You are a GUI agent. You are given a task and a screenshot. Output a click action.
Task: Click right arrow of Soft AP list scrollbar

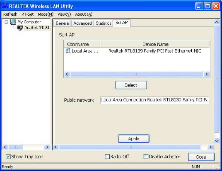tap(206, 74)
